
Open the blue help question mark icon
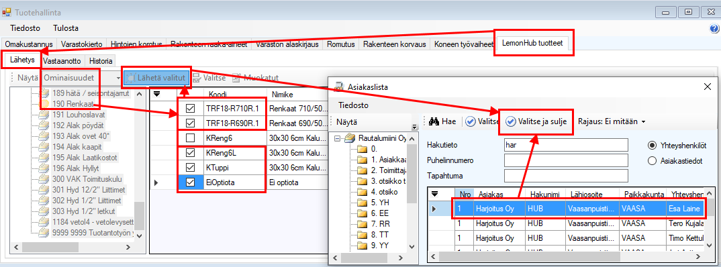pyautogui.click(x=714, y=28)
